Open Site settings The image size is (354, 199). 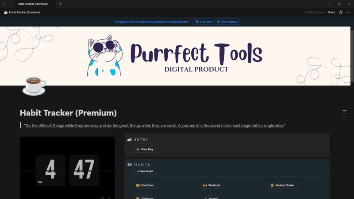pos(227,22)
